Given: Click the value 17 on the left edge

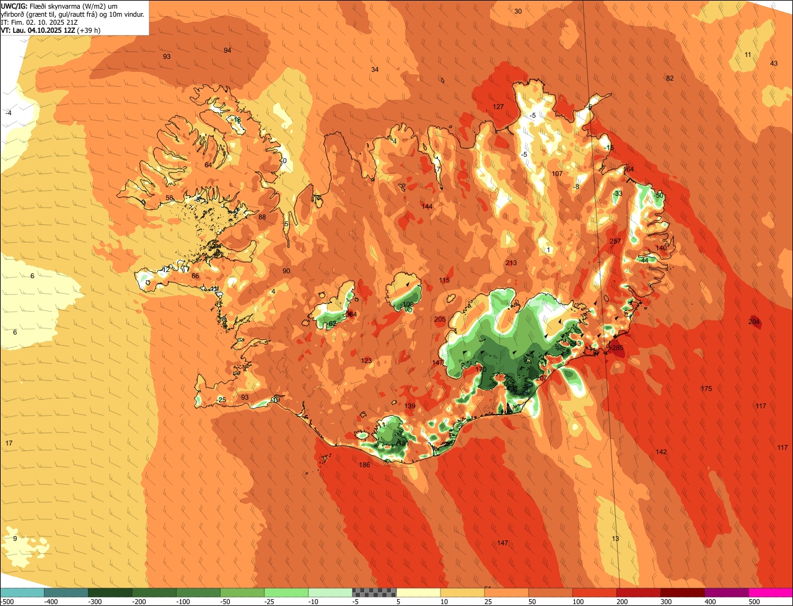Looking at the screenshot, I should [x=9, y=443].
